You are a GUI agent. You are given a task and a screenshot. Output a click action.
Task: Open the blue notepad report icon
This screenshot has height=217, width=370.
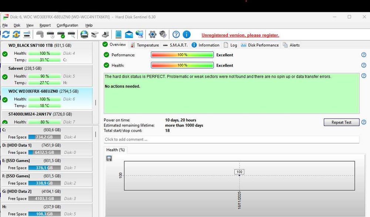118,34
